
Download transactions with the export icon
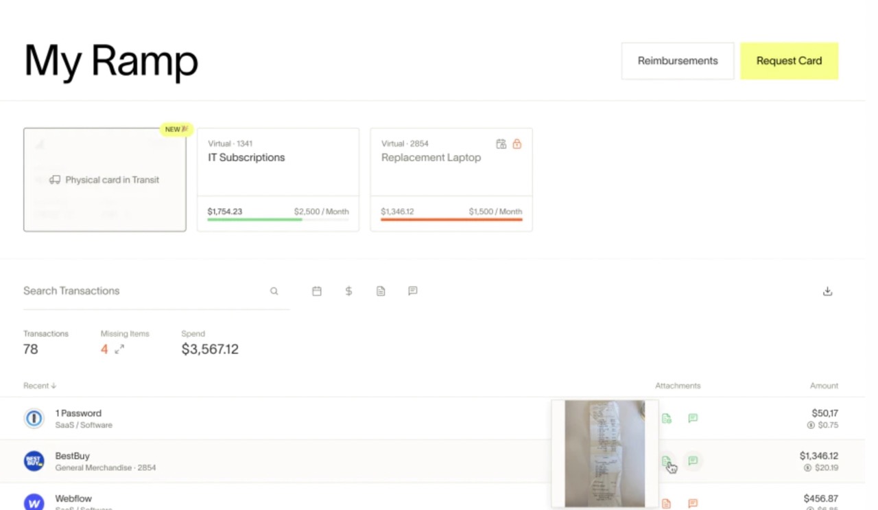tap(828, 291)
